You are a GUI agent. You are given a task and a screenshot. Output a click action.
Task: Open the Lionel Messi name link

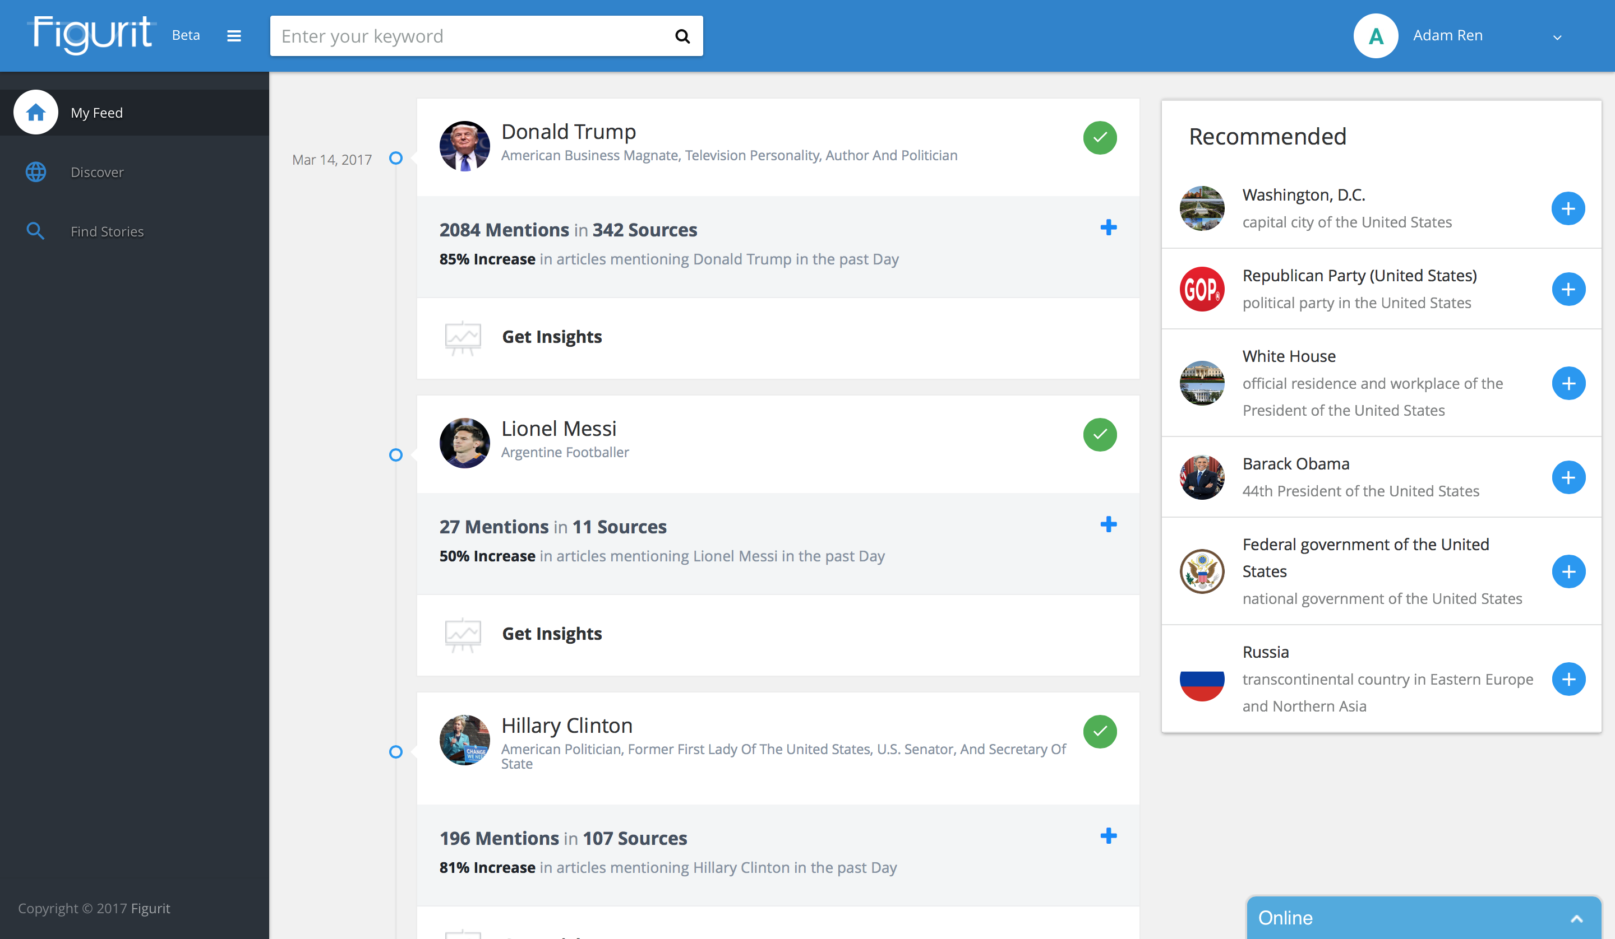pyautogui.click(x=559, y=429)
